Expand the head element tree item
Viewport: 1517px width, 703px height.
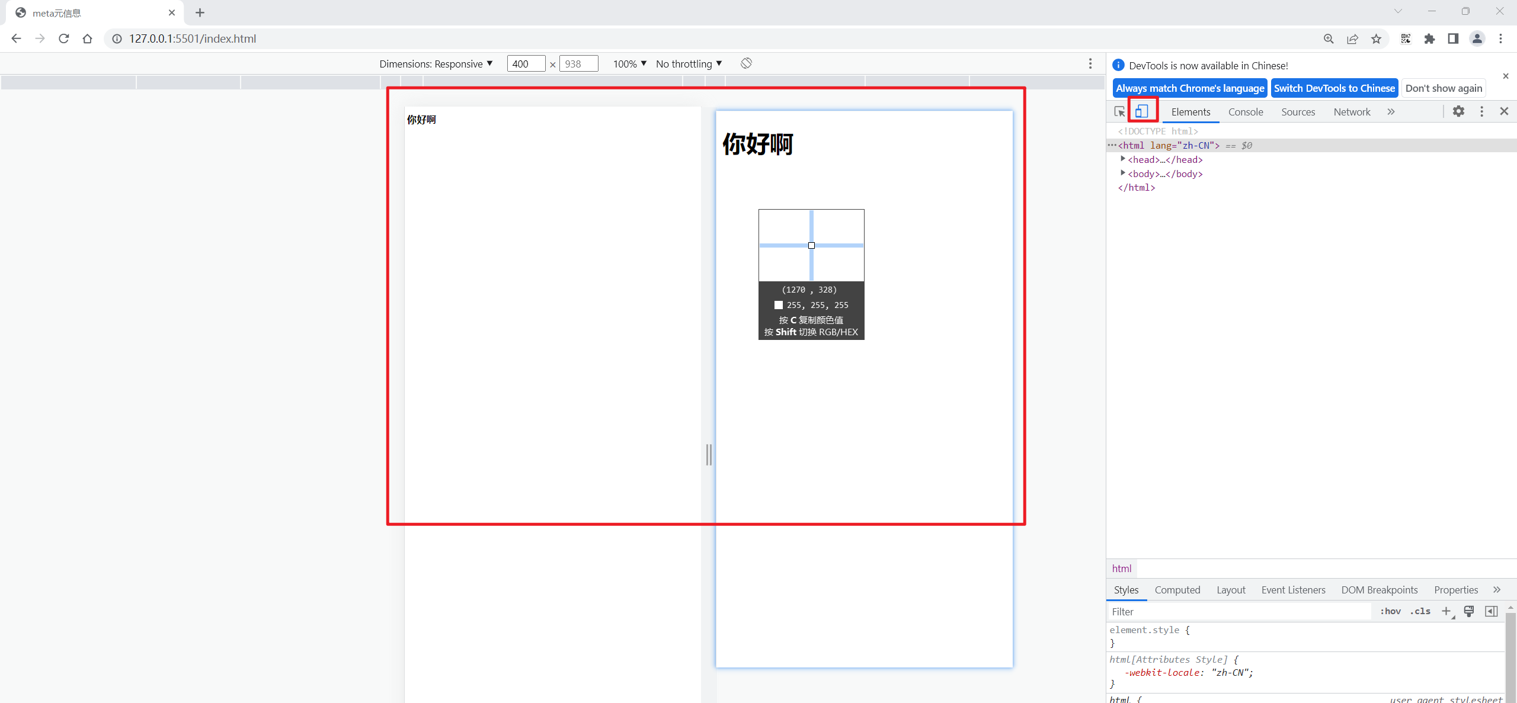[1121, 159]
